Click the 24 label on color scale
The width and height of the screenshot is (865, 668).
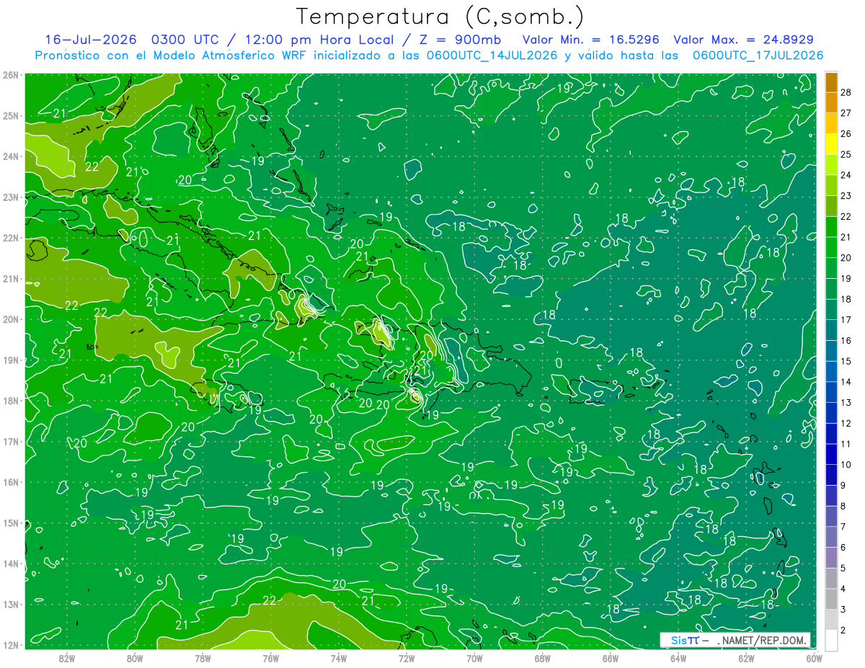pyautogui.click(x=846, y=175)
